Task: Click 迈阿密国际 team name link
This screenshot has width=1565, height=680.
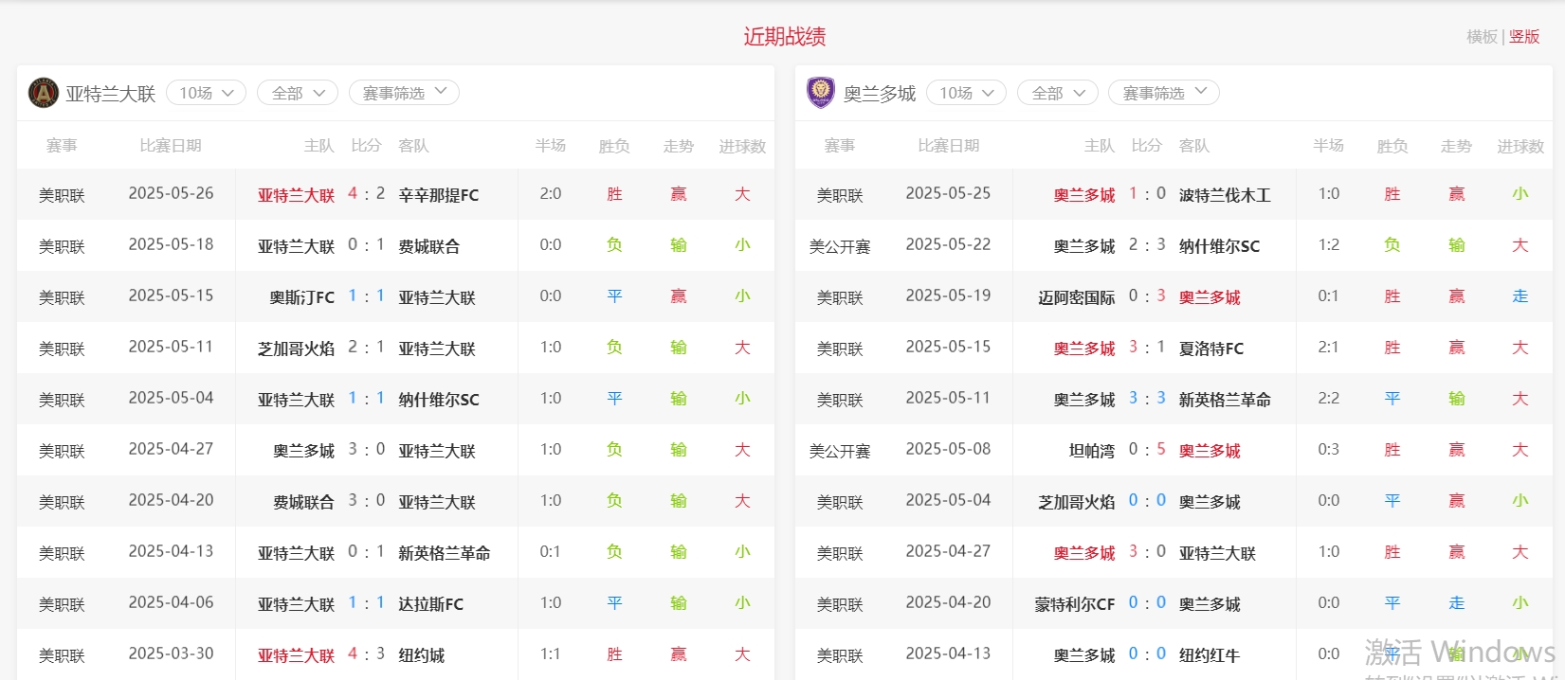Action: (x=1076, y=297)
